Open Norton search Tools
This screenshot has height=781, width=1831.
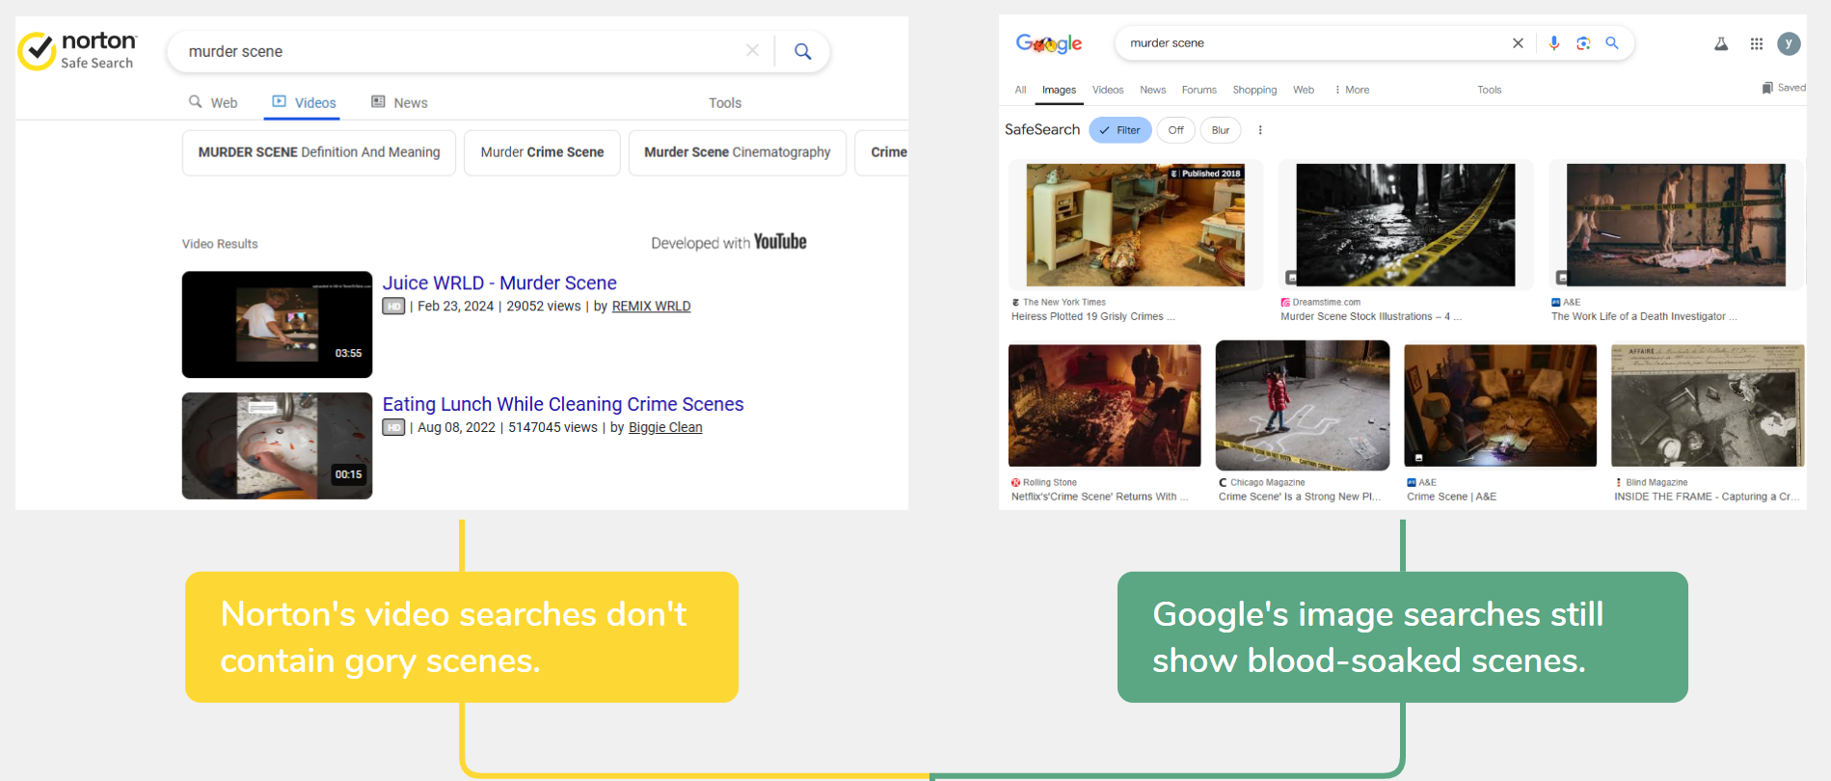coord(725,103)
